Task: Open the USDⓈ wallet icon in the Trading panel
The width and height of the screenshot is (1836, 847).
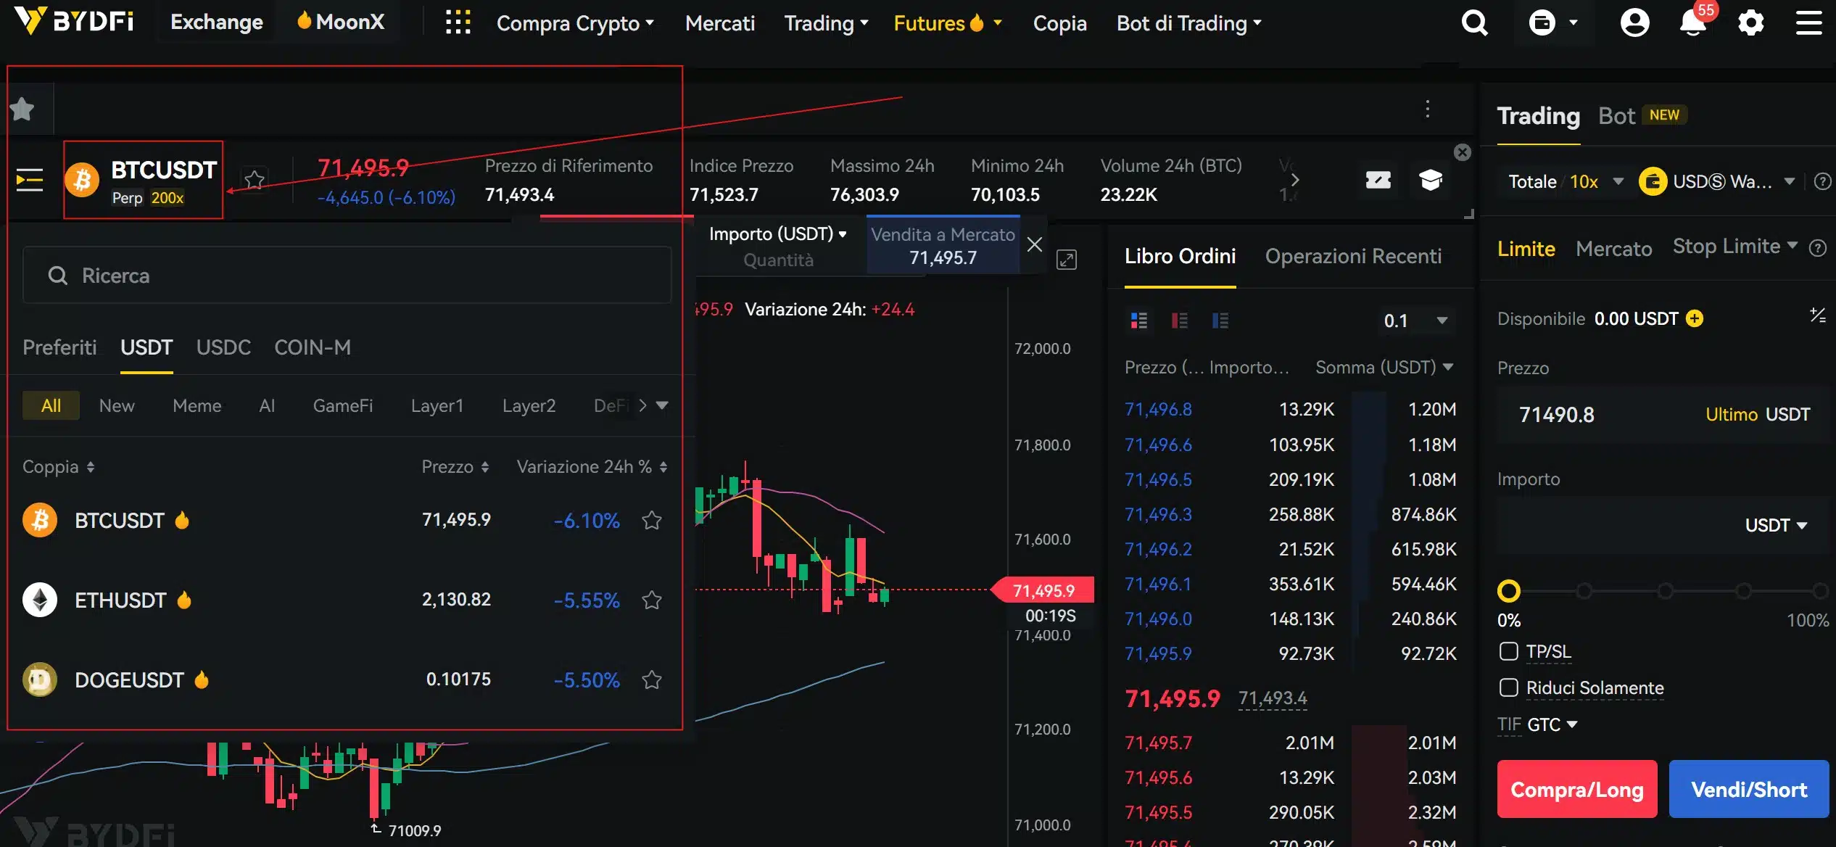Action: pyautogui.click(x=1652, y=181)
